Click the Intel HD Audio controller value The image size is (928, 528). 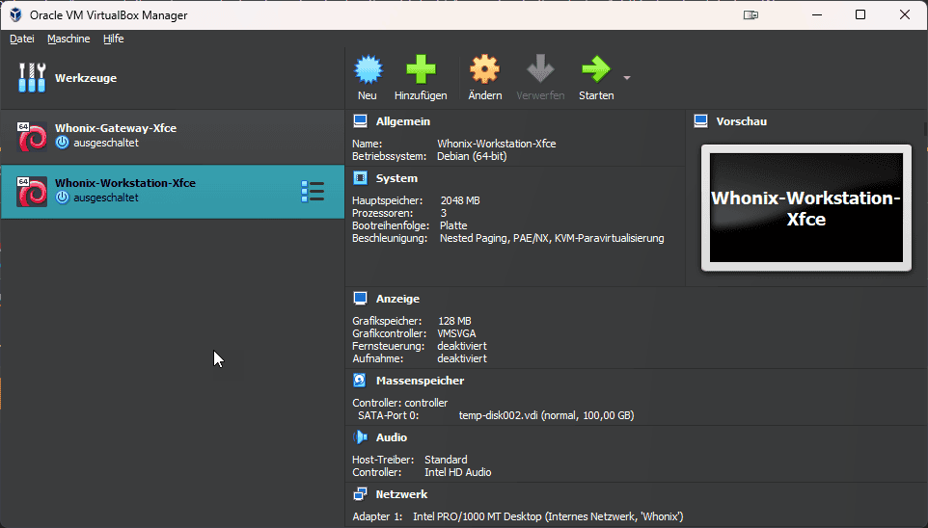pos(458,472)
